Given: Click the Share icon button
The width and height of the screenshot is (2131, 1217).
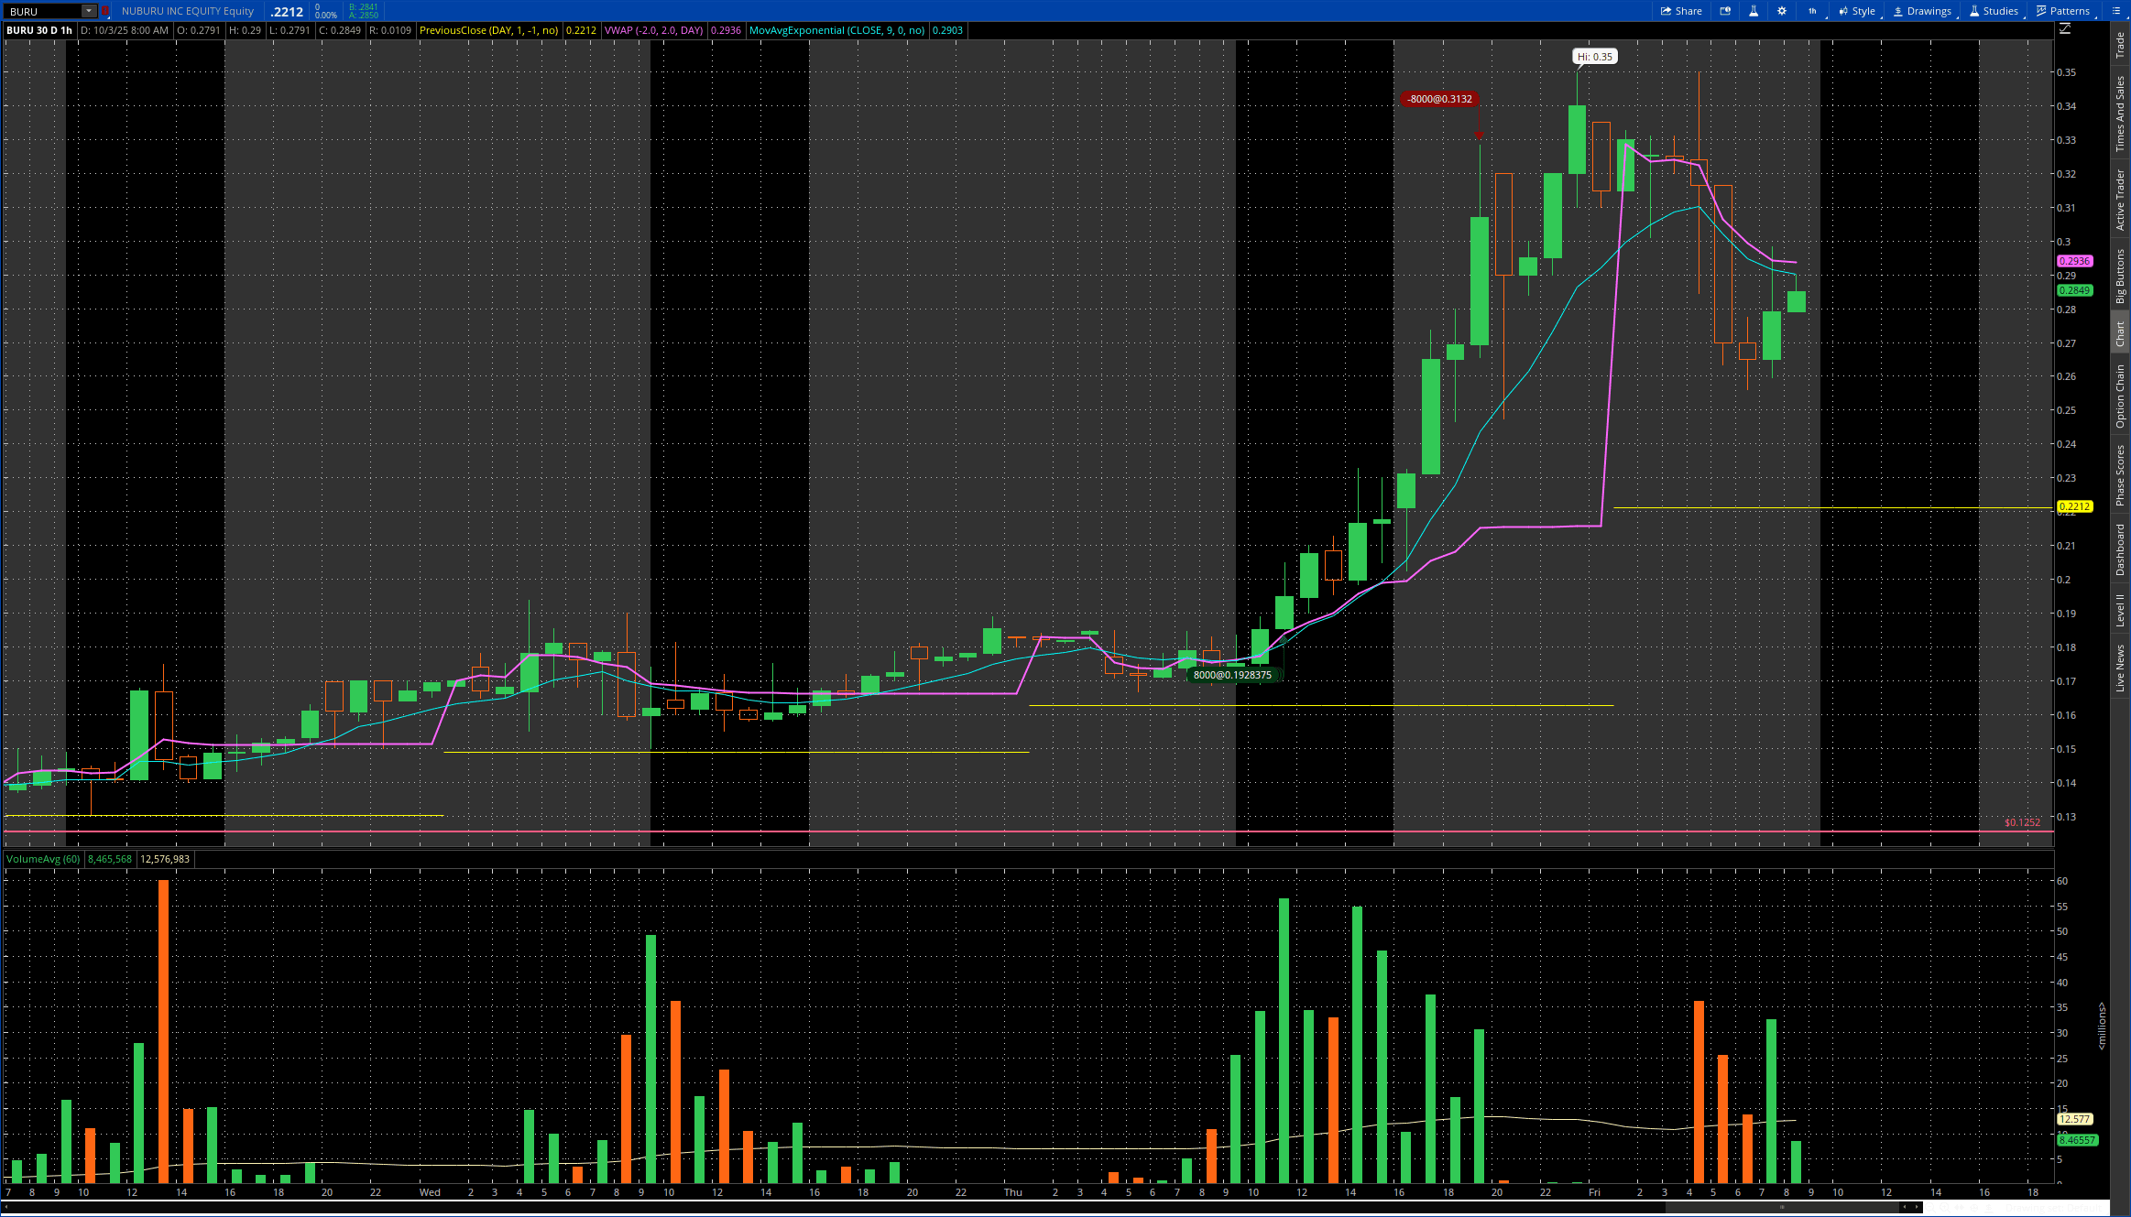Looking at the screenshot, I should (x=1681, y=11).
